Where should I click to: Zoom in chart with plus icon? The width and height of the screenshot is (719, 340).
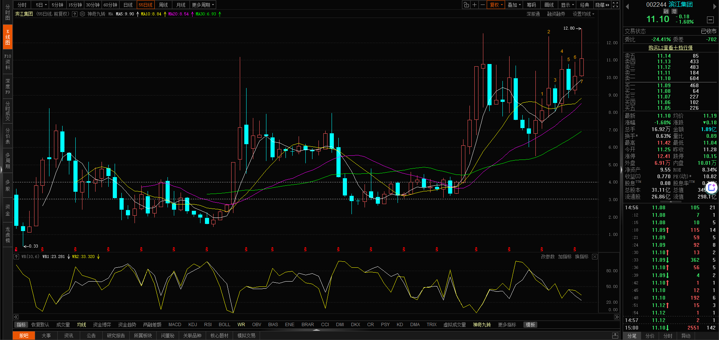pos(474,5)
